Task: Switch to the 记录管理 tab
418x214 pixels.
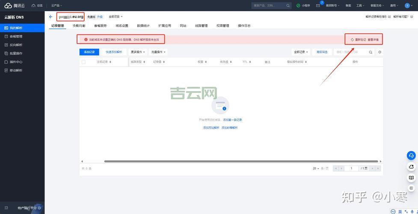Action: click(58, 26)
